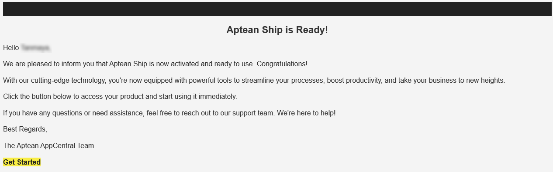
Task: Click The Aptean AppCentral Team signature
Action: 48,146
